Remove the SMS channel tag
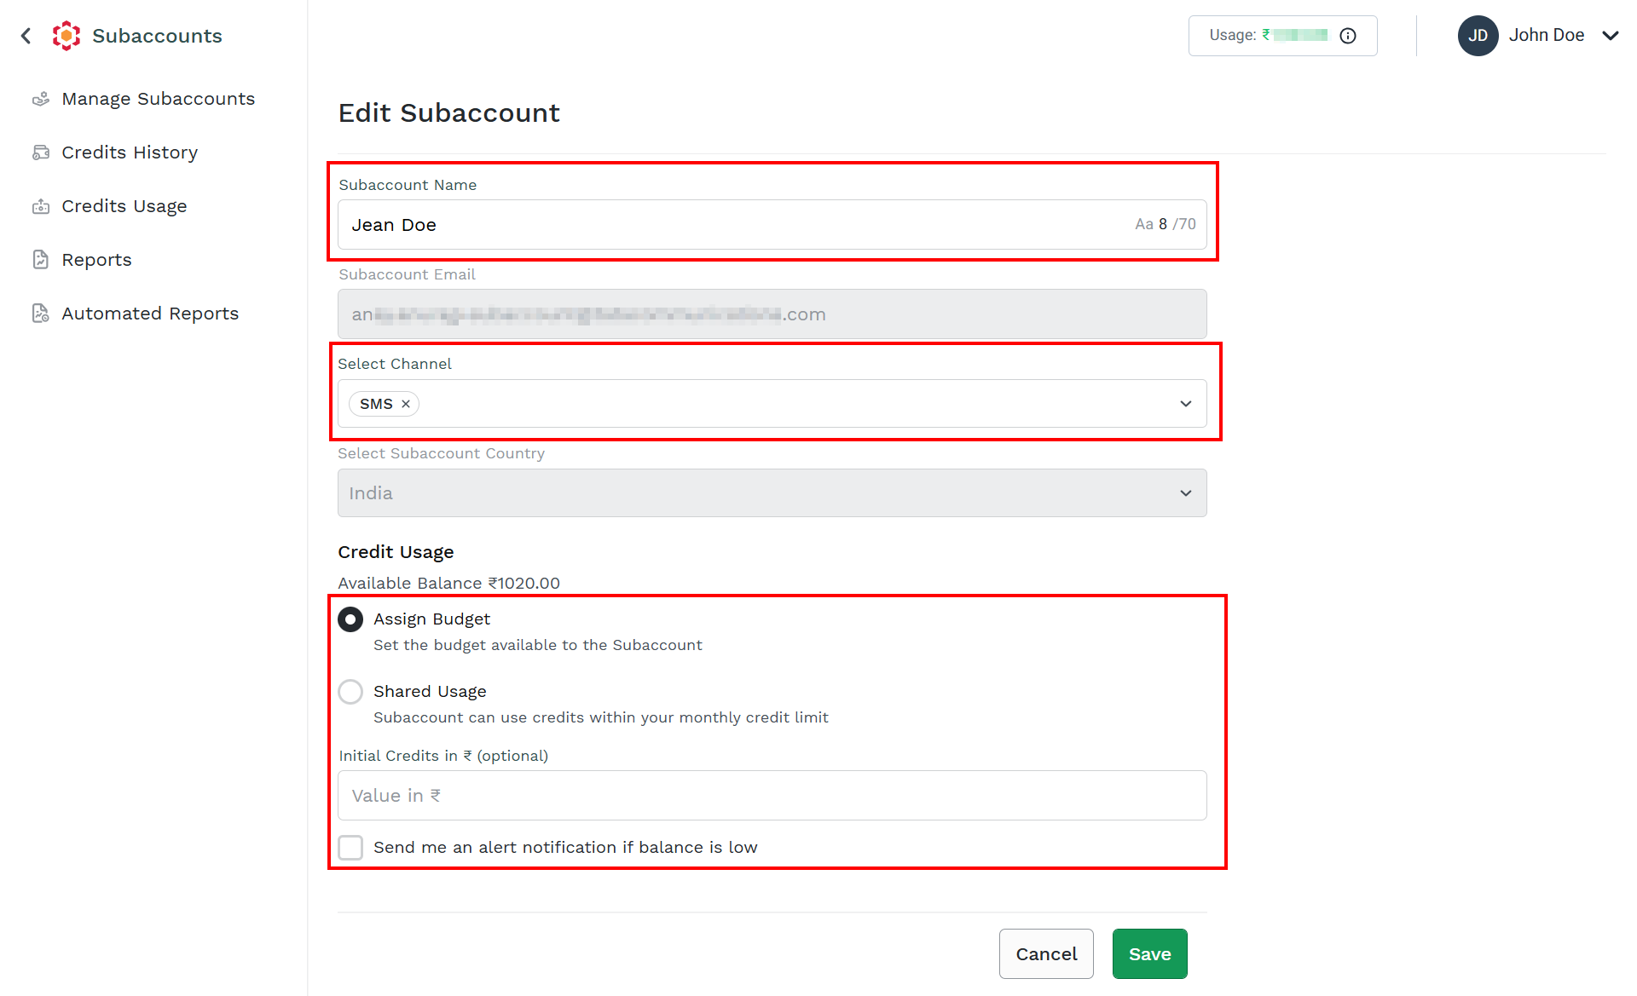 tap(406, 404)
